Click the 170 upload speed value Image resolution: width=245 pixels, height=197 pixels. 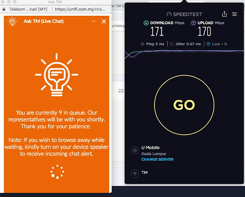[204, 32]
